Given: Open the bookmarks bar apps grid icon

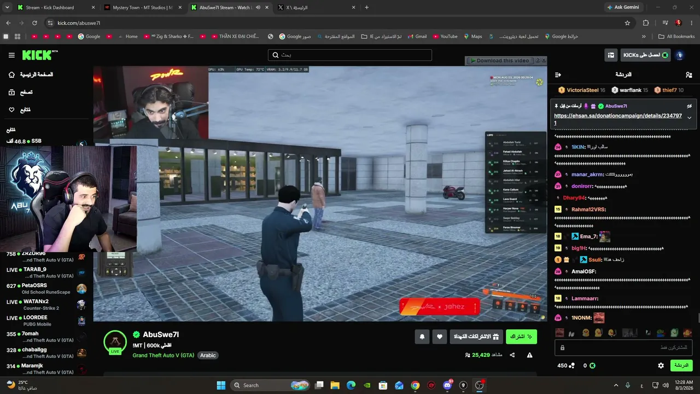Looking at the screenshot, I should [x=17, y=37].
